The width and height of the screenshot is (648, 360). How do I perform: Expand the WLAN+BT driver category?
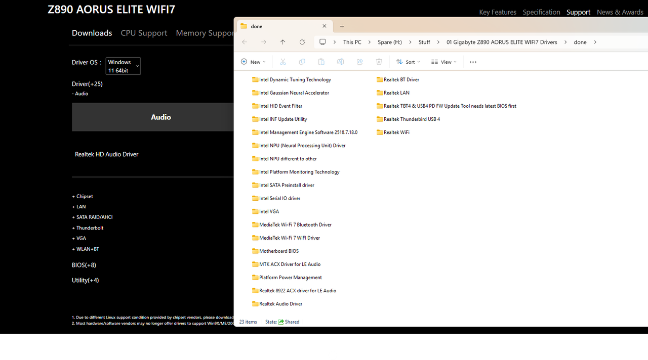point(86,249)
